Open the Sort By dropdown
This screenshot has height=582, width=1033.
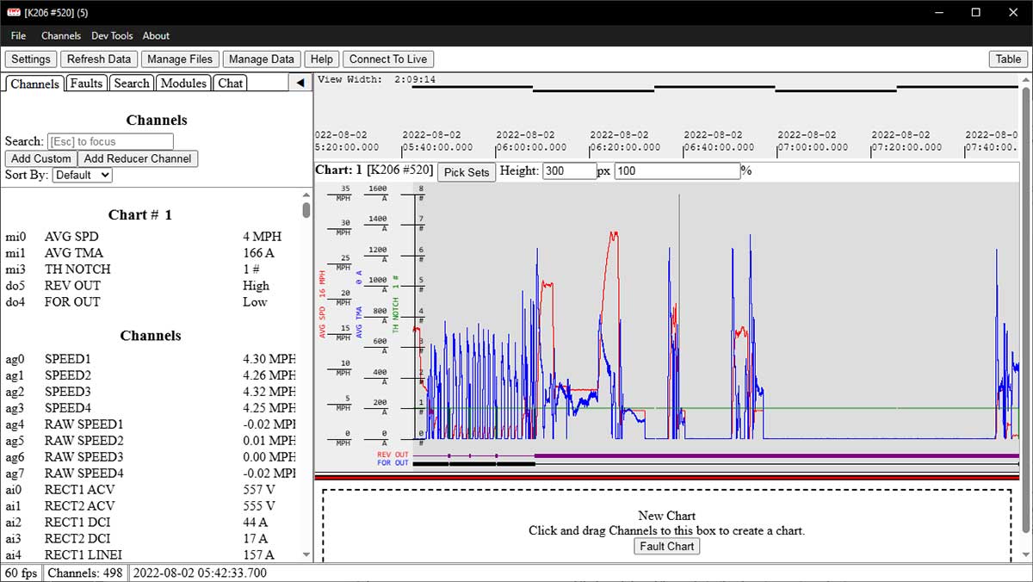(x=82, y=175)
